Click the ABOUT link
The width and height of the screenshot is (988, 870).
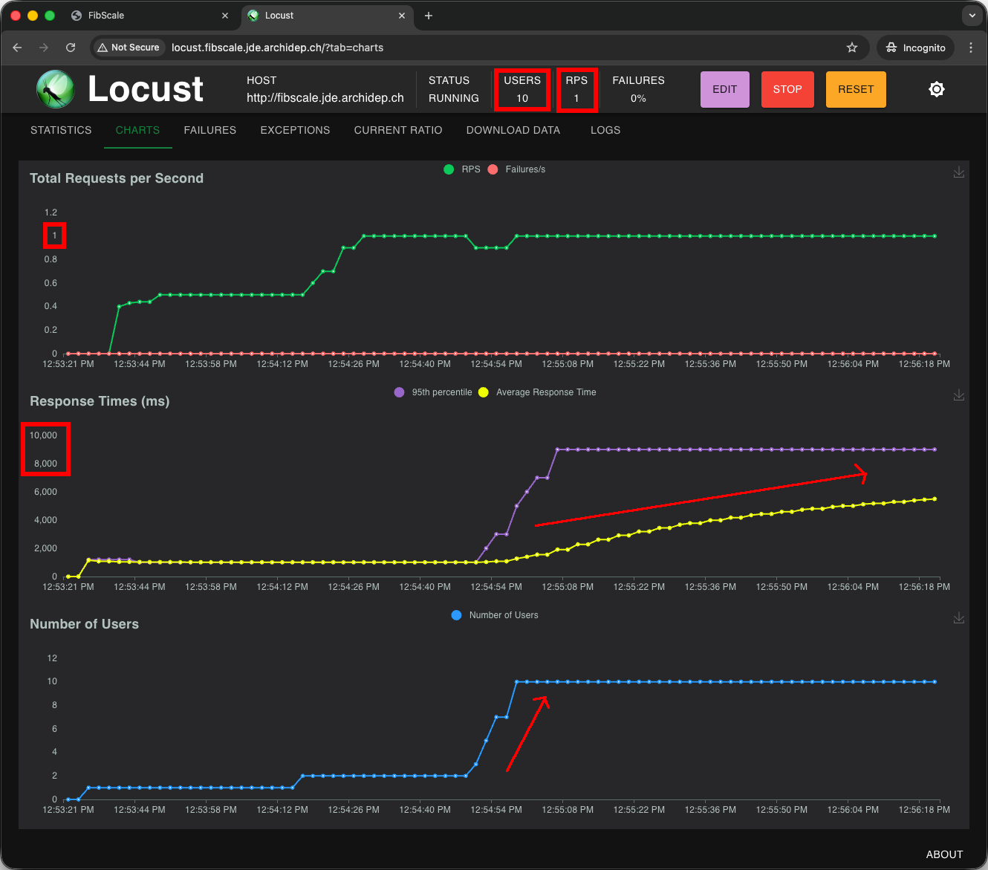(944, 854)
